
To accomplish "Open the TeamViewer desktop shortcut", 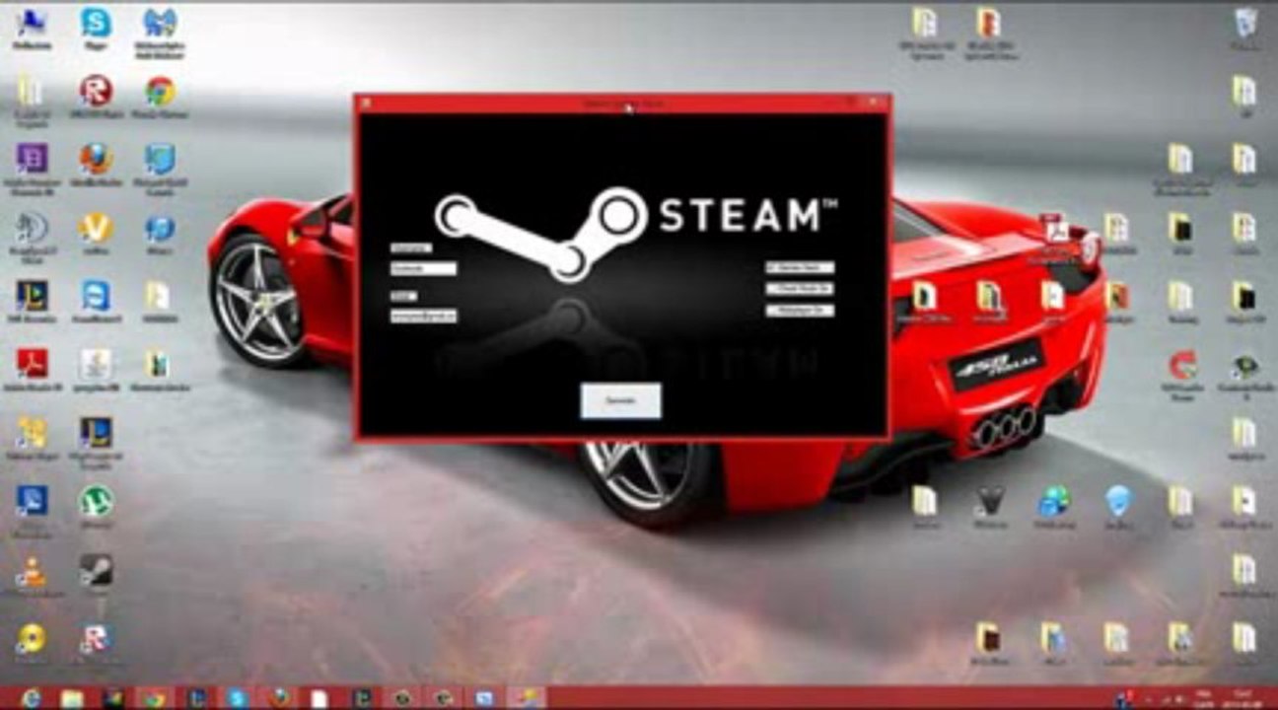I will tap(96, 295).
